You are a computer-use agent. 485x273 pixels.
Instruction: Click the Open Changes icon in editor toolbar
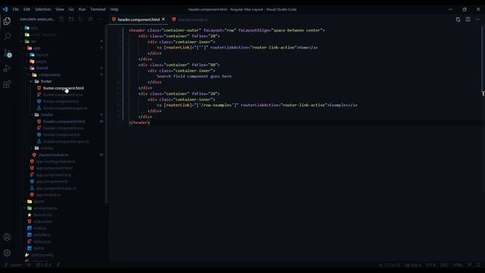458,20
